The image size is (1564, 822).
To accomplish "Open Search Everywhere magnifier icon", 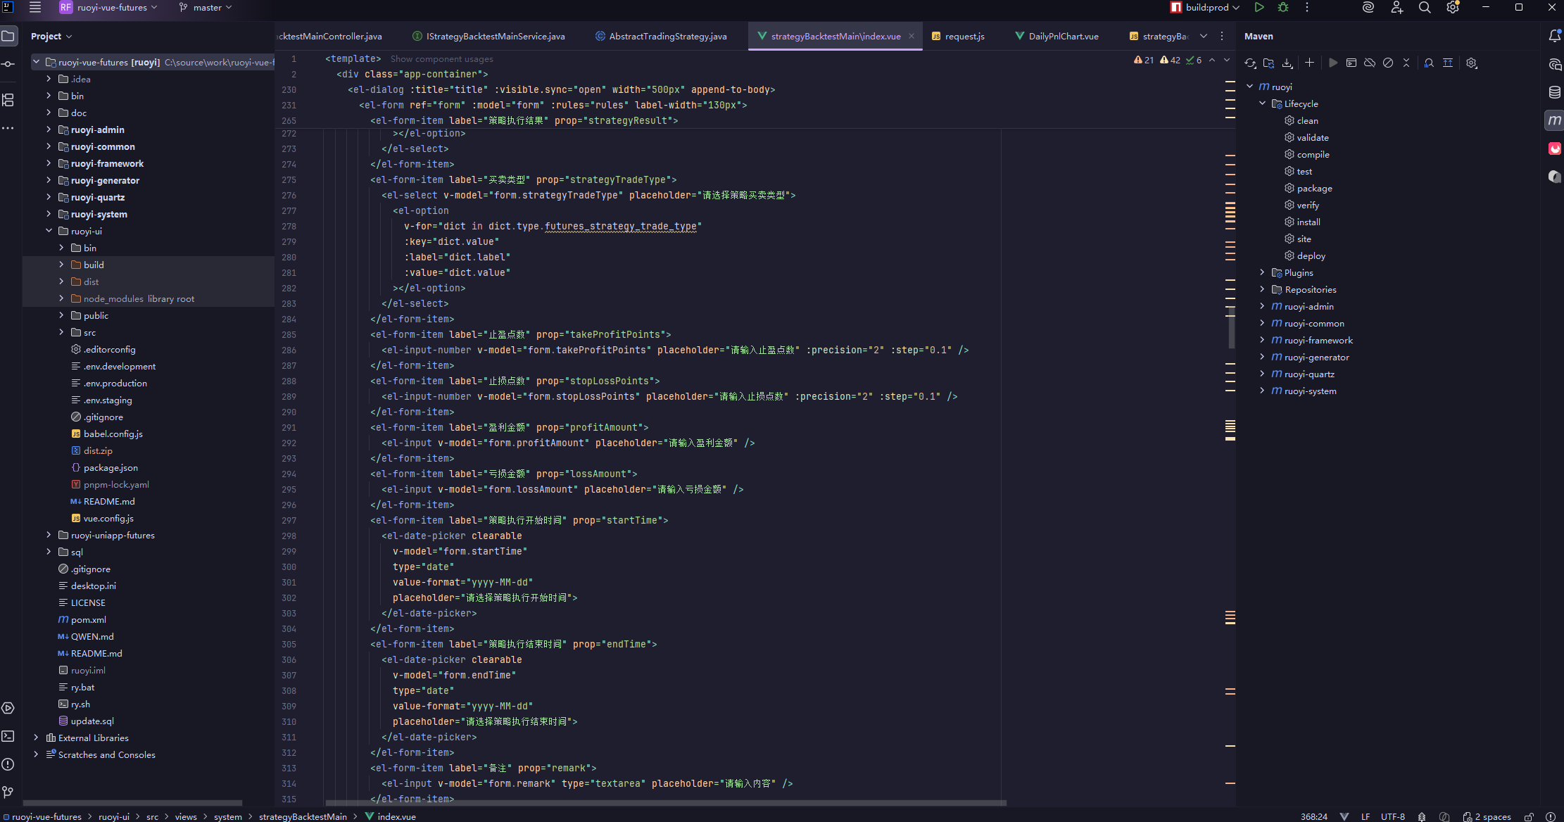I will point(1425,8).
